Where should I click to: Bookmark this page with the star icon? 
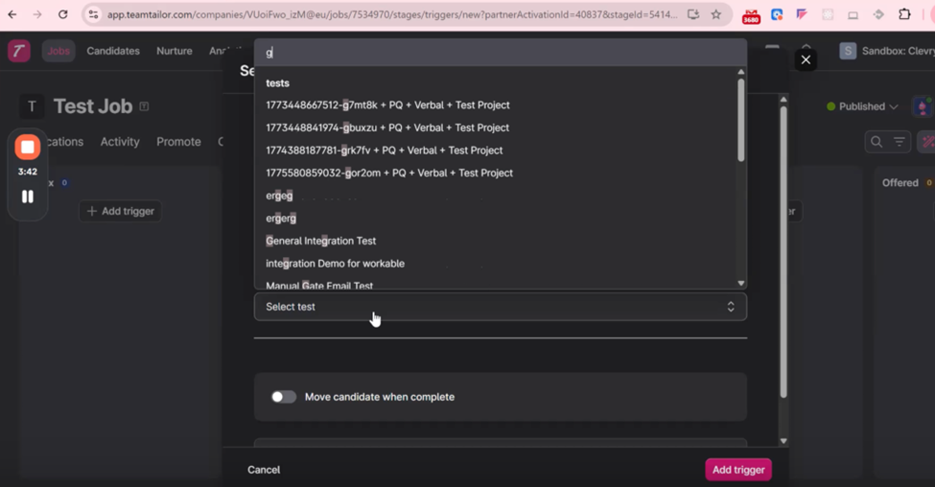click(716, 14)
